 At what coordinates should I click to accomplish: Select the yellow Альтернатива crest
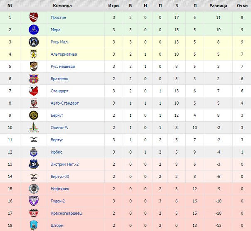point(34,54)
